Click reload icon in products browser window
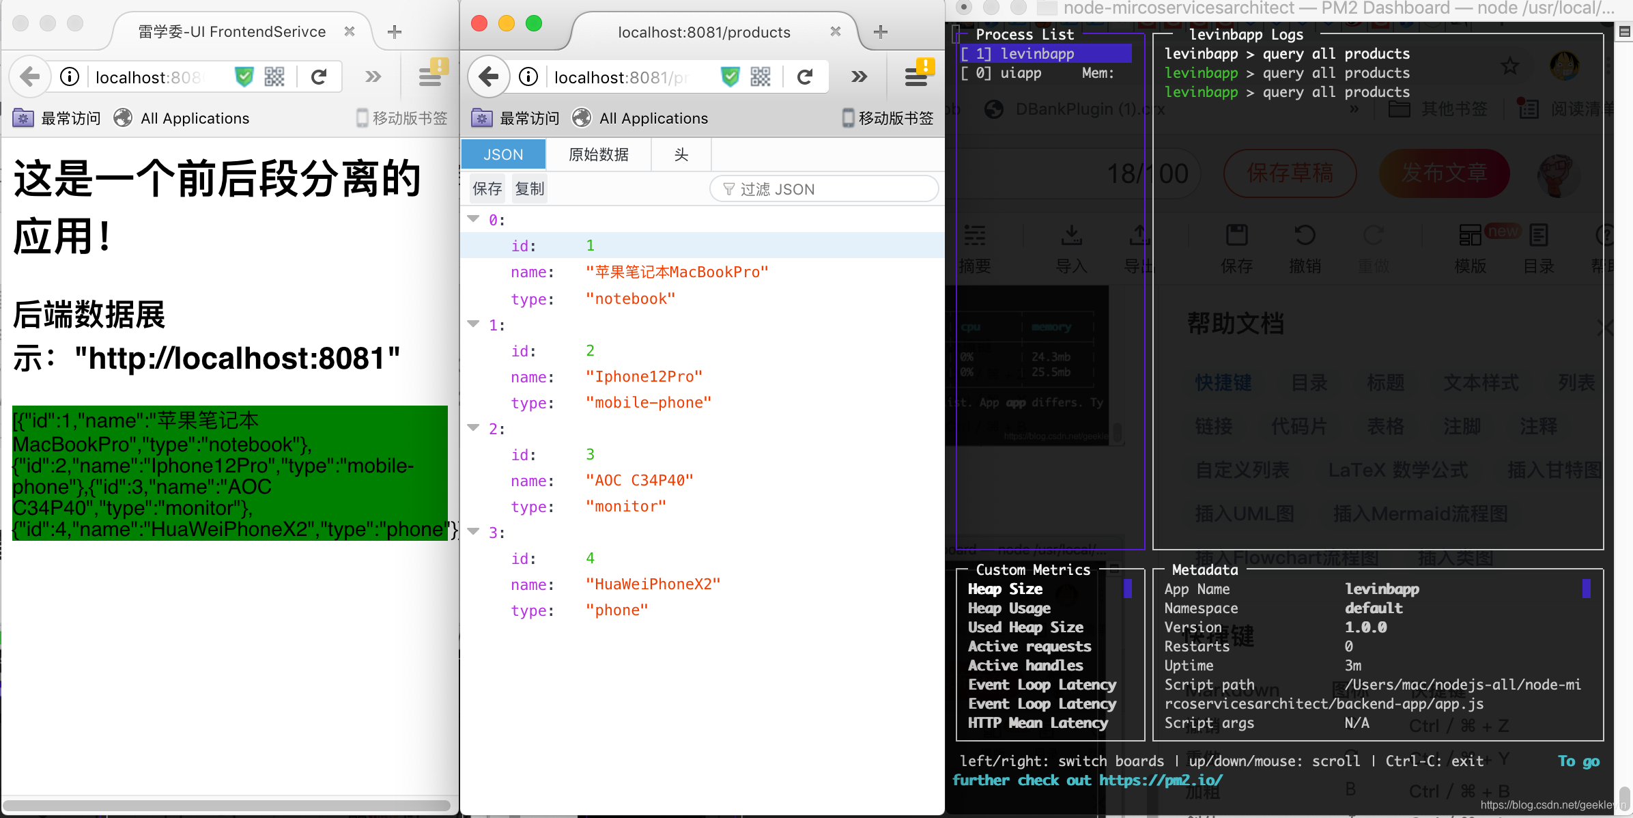The image size is (1633, 818). point(805,76)
